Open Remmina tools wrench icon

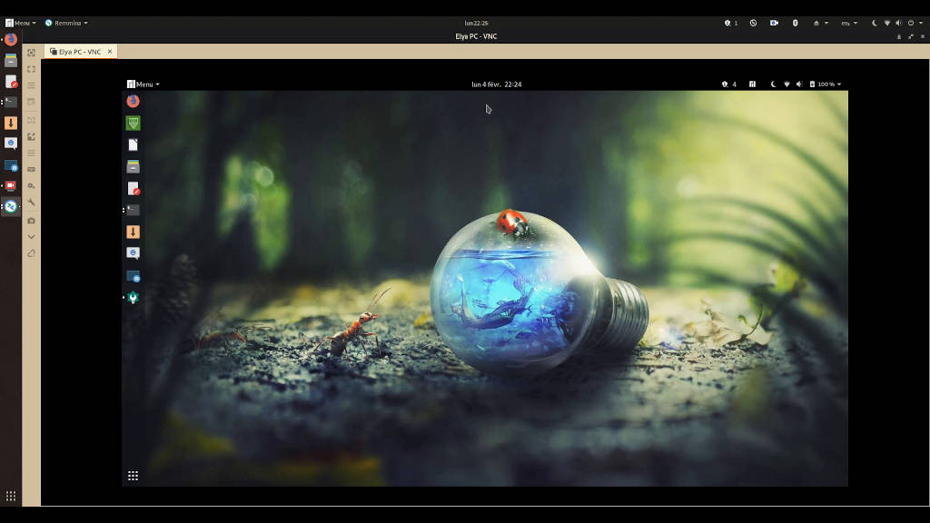point(31,202)
